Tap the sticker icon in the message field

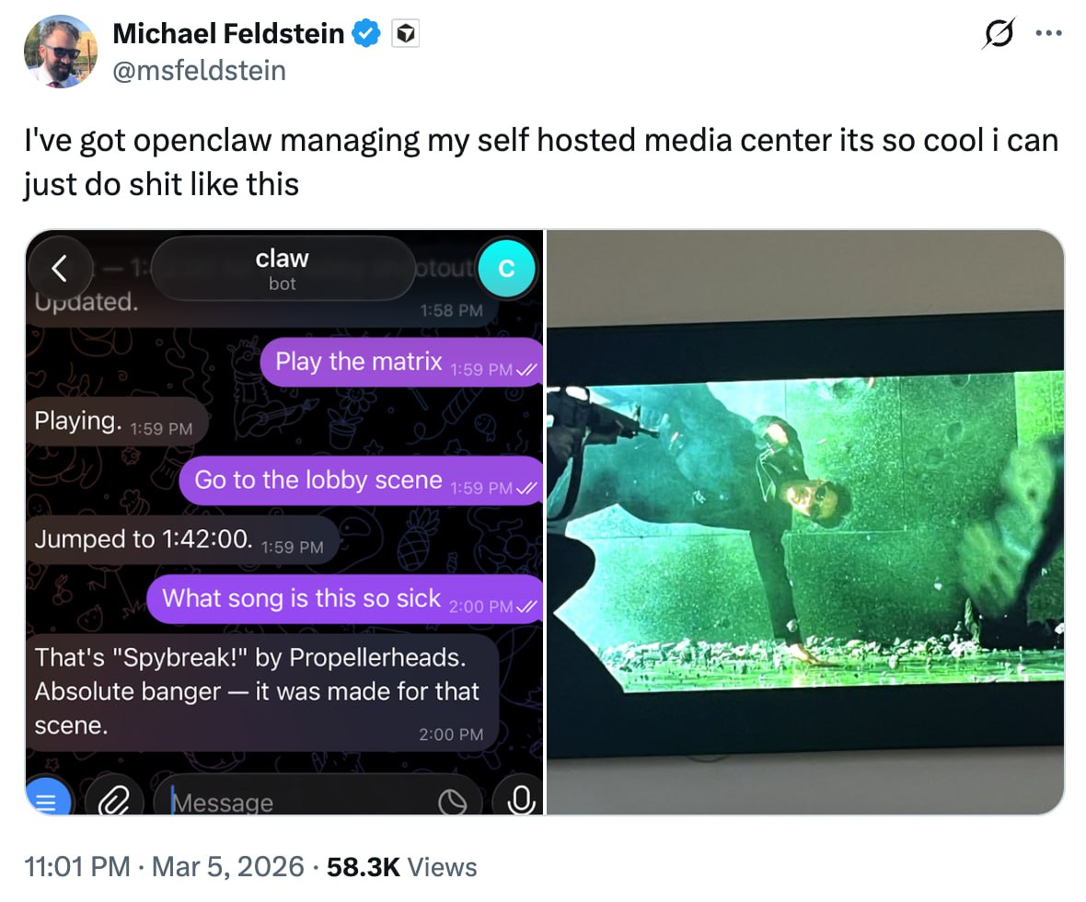click(x=452, y=803)
